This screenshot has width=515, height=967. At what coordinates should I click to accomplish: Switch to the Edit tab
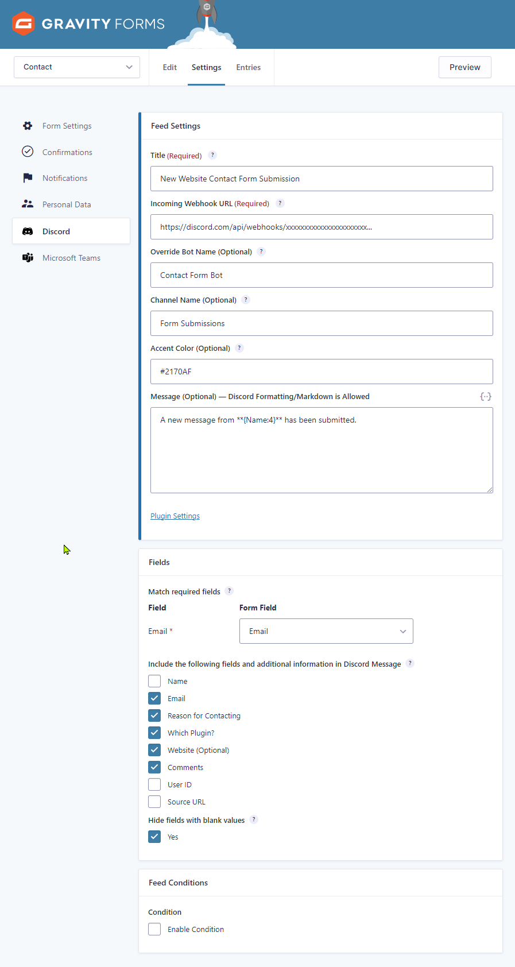click(170, 67)
